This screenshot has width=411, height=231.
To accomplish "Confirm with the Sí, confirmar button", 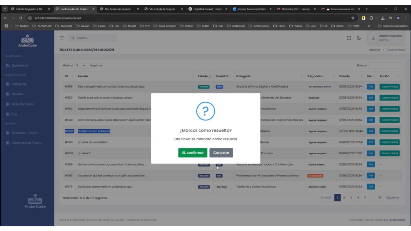I will coord(192,153).
